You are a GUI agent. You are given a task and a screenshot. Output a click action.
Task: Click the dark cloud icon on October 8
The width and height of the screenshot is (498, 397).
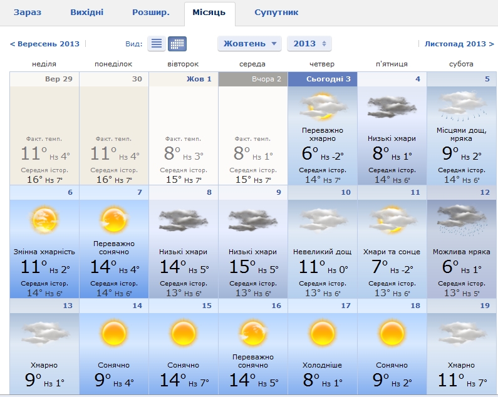[x=184, y=220]
